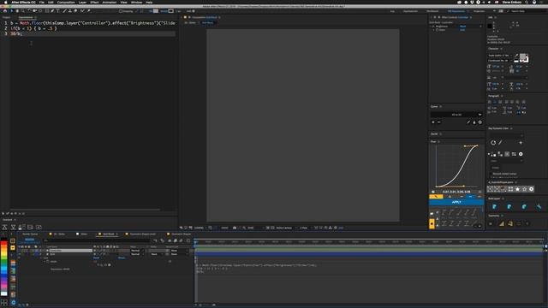
Task: Click refresh icon in Ray Dynamic Color
Action: [493, 143]
